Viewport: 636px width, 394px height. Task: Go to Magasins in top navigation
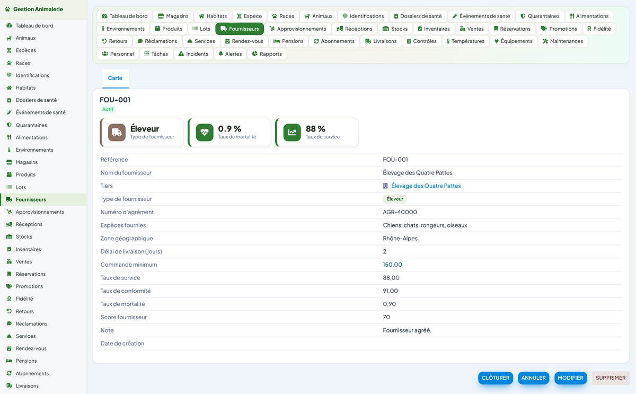point(173,16)
